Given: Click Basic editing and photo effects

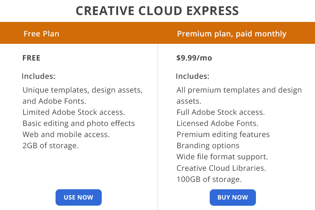Looking at the screenshot, I should [79, 123].
